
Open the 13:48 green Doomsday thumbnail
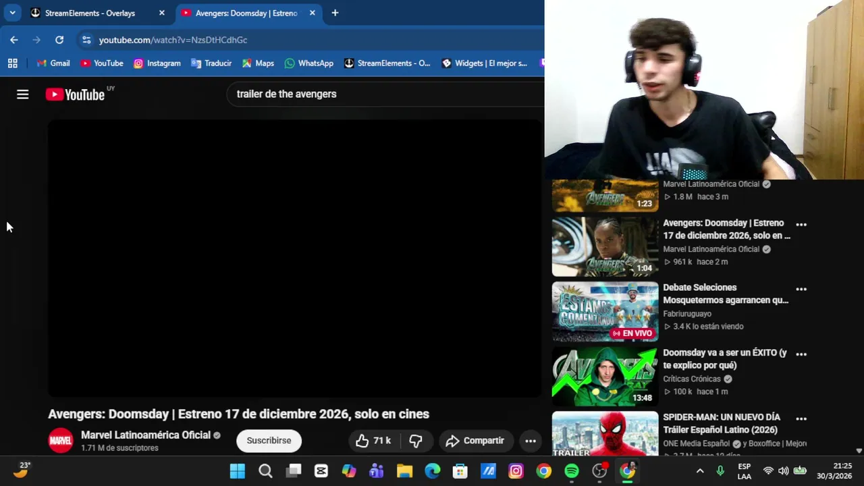tap(605, 377)
